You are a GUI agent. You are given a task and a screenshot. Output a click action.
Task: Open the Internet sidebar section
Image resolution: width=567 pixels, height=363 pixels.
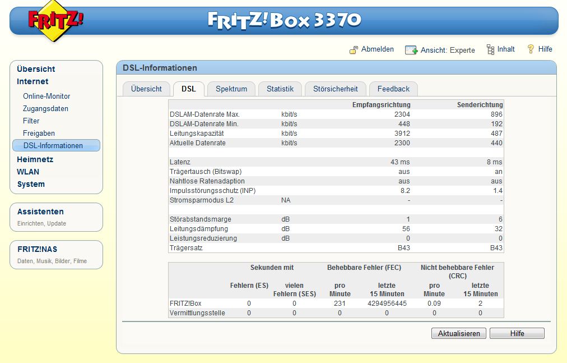tap(32, 81)
